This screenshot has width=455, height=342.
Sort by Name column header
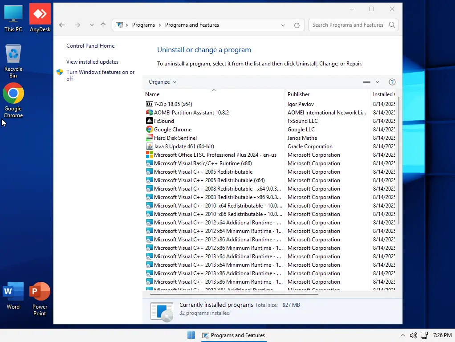click(x=214, y=94)
